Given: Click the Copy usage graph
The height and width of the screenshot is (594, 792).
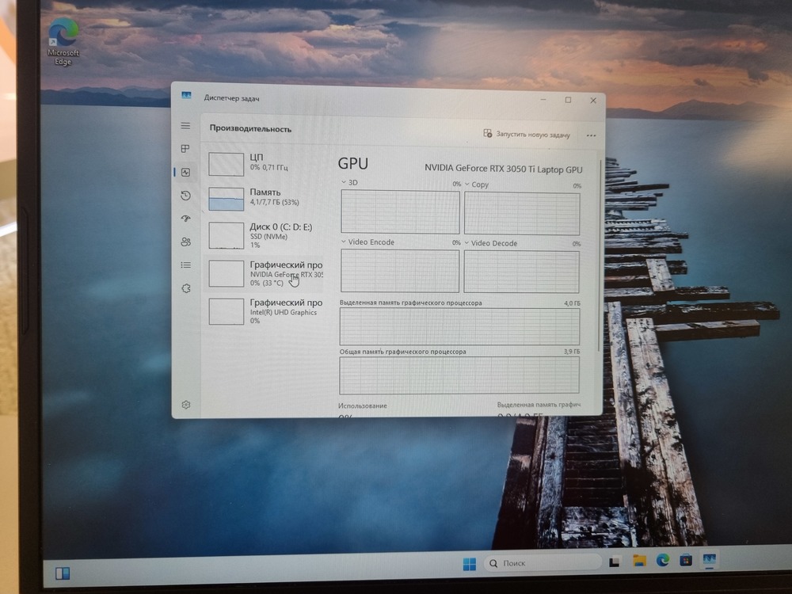Looking at the screenshot, I should (522, 213).
